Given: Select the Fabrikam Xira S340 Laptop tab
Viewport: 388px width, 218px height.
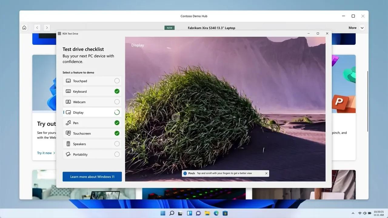Looking at the screenshot, I should coord(211,28).
